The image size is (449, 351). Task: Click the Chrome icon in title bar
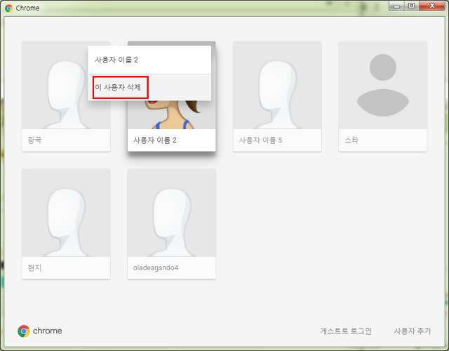tap(9, 8)
